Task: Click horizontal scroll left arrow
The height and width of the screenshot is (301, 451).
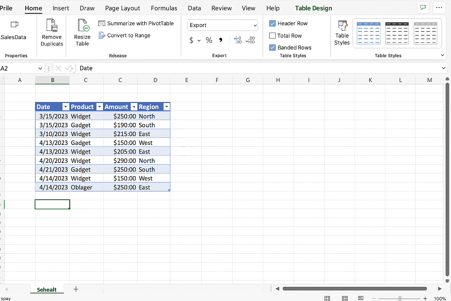Action: [277, 289]
